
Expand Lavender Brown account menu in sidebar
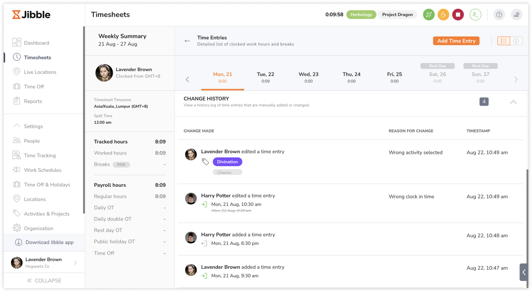pos(75,263)
